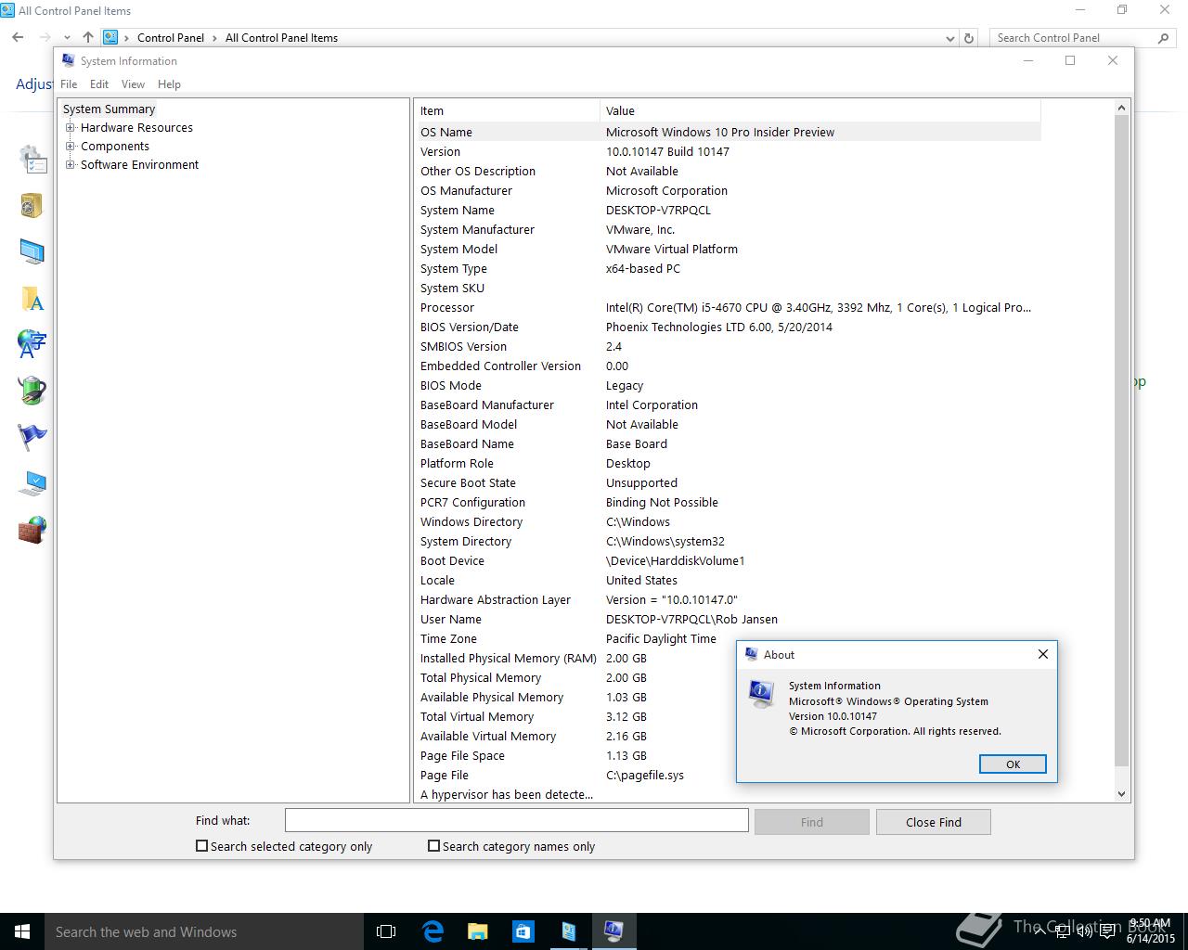Screen dimensions: 1188x950
Task: Select Installed Physical Memory (RAM) row
Action: (x=575, y=658)
